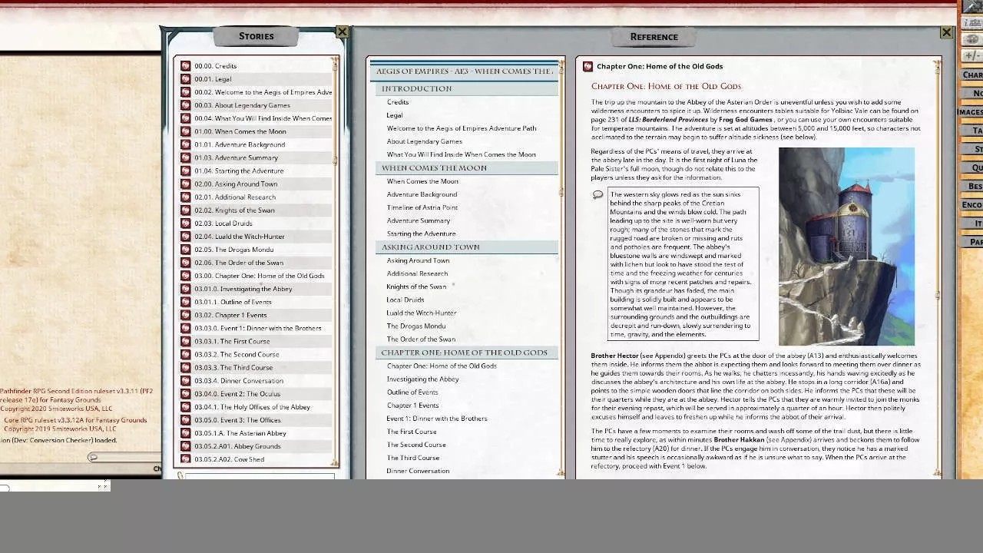Open link icon beside 03.02. Chapter 1 Events

click(185, 315)
